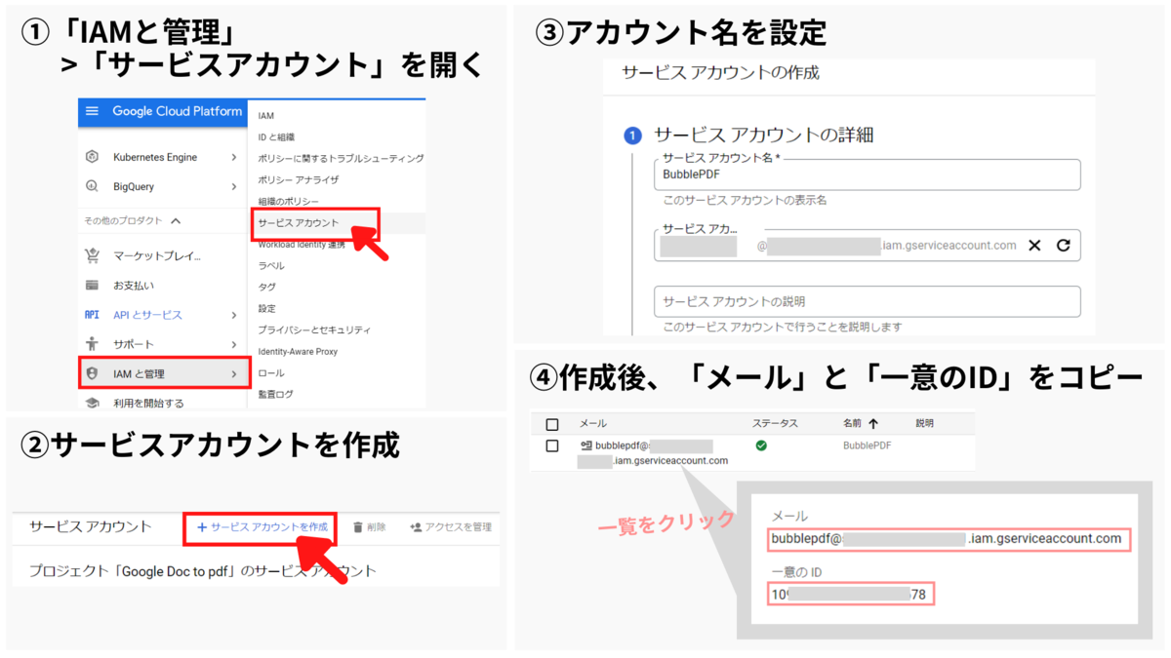Click the 説明 column header
The height and width of the screenshot is (658, 1171).
tap(924, 424)
